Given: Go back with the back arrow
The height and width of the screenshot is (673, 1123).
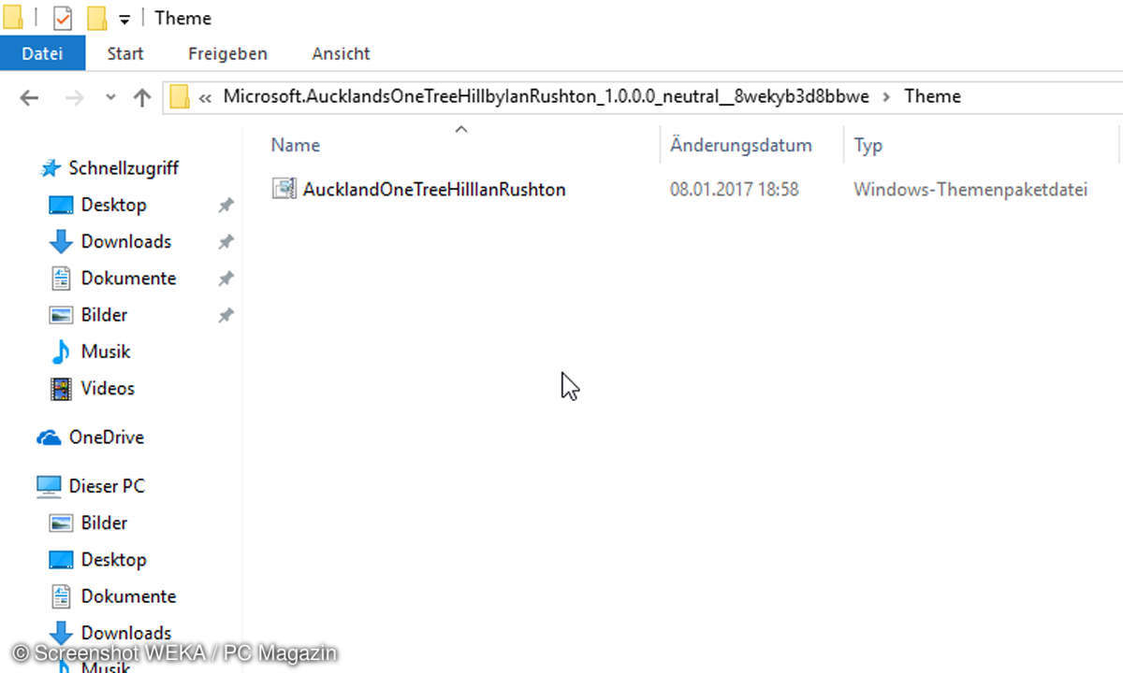Looking at the screenshot, I should click(29, 97).
